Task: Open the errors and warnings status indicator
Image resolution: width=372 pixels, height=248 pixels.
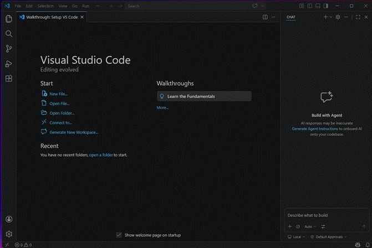Action: [23, 245]
